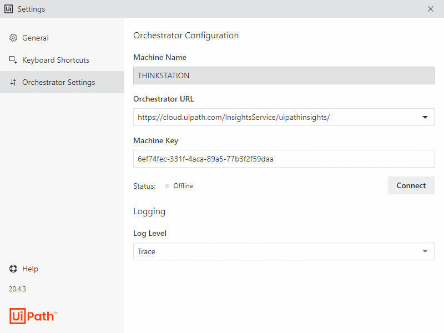
Task: Close the Settings window
Action: click(x=431, y=9)
